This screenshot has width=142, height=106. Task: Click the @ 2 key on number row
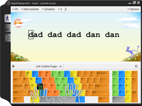(29, 74)
